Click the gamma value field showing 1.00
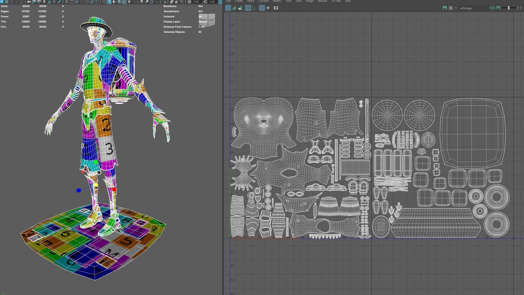 pos(212,2)
